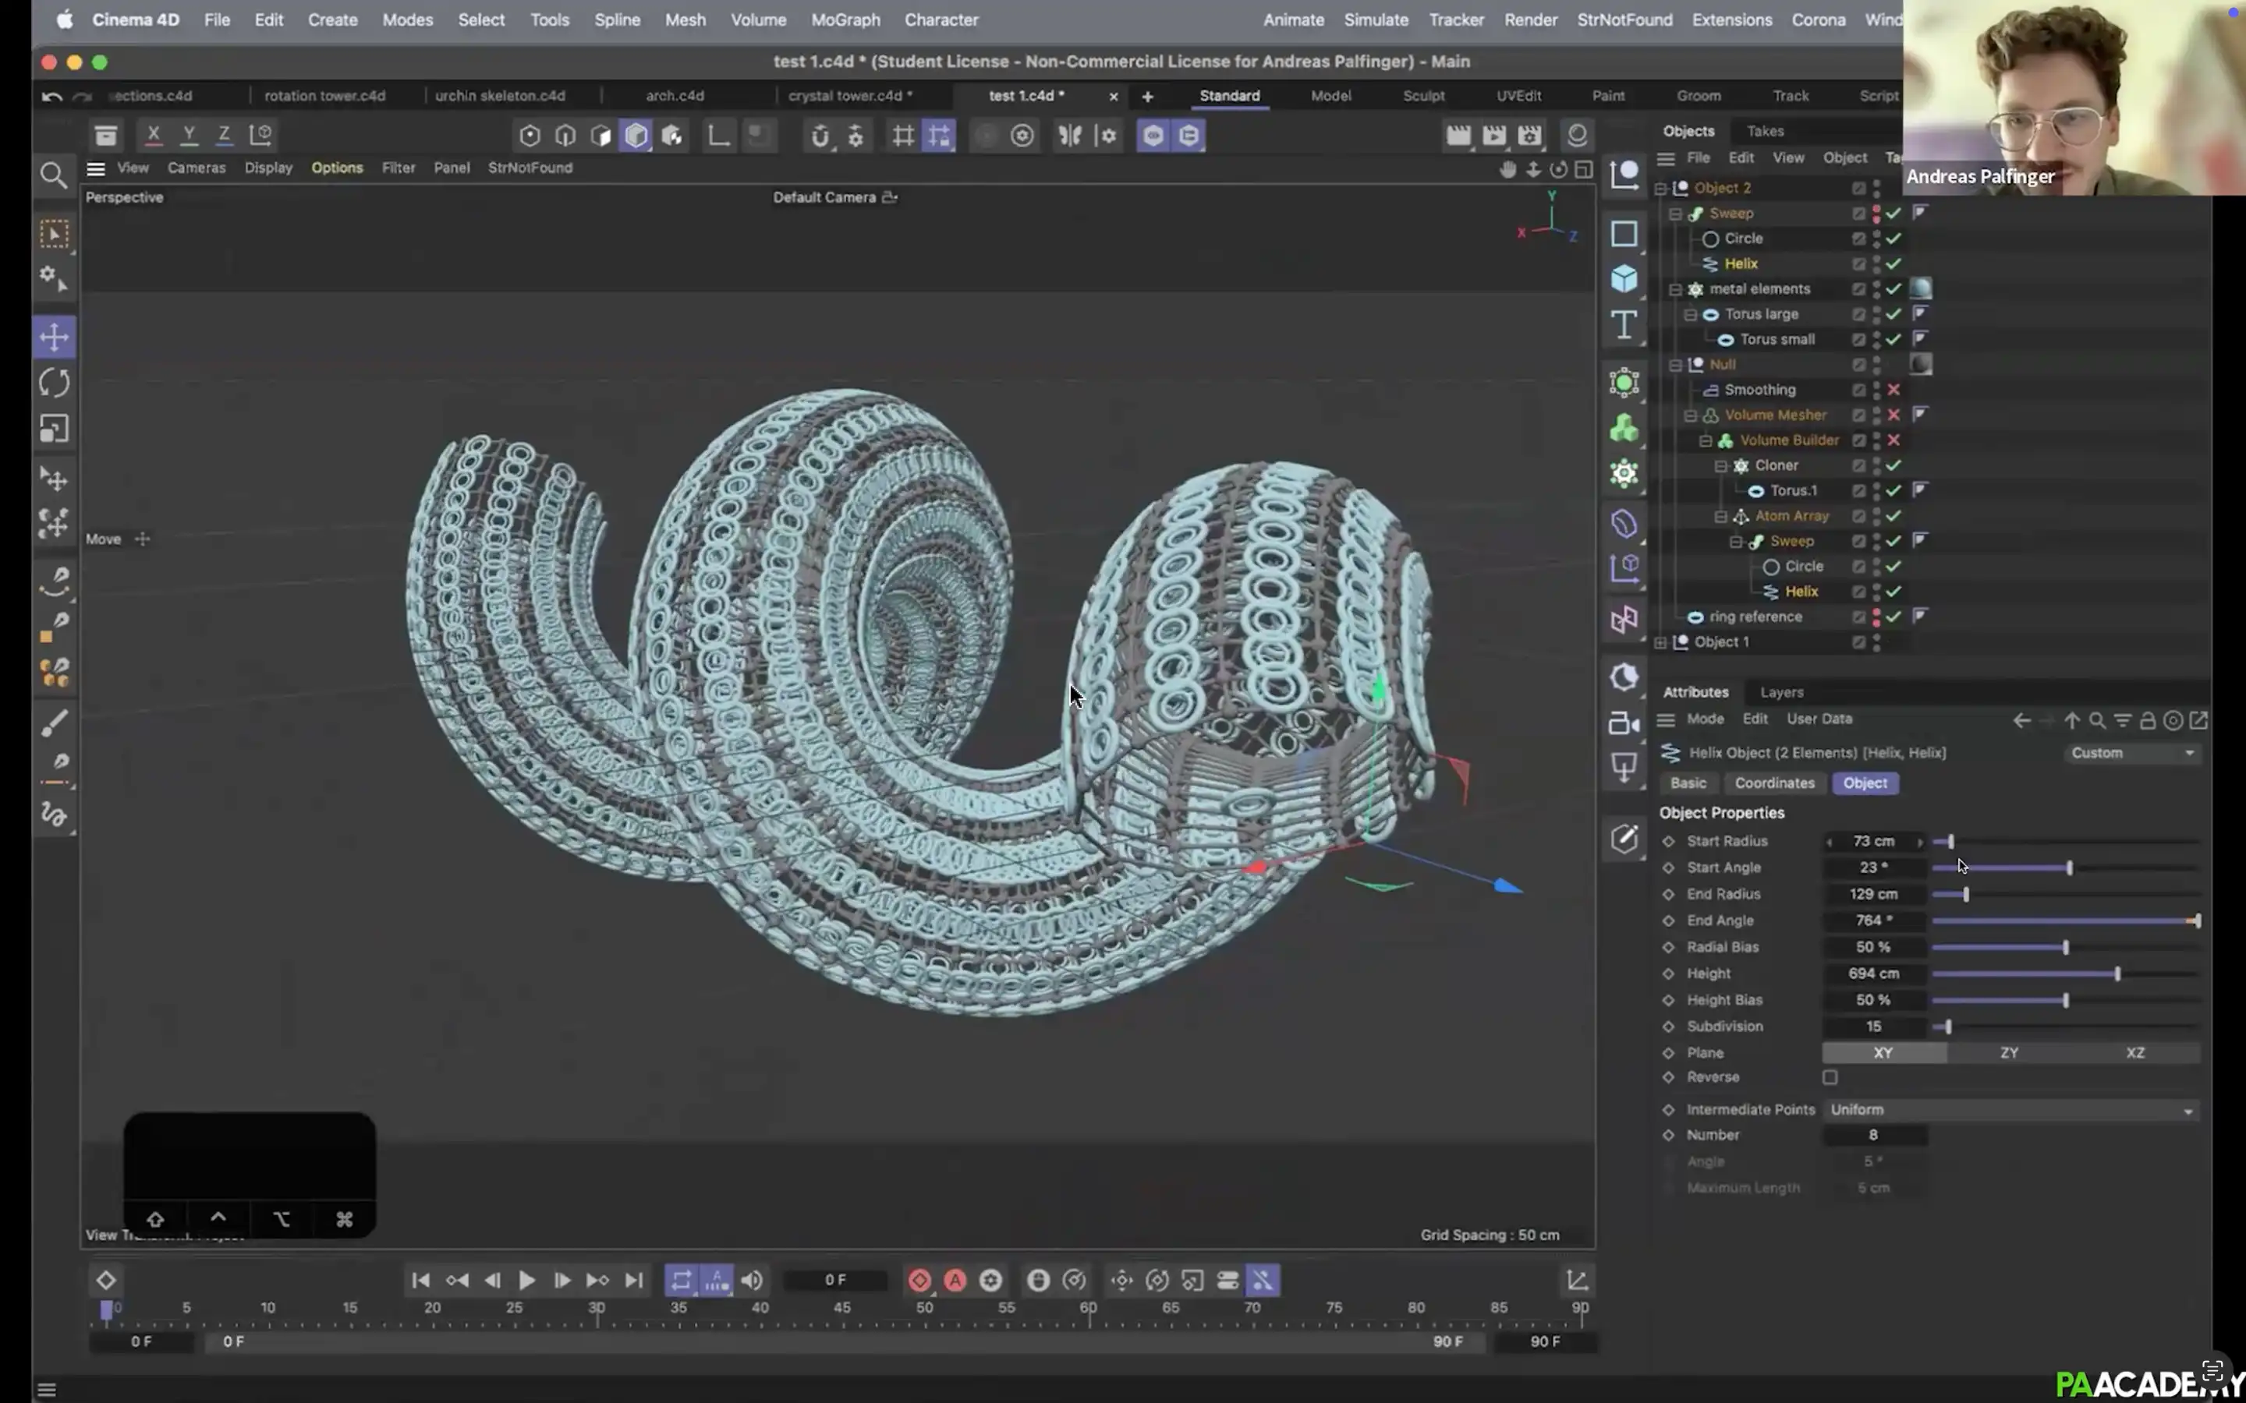The height and width of the screenshot is (1403, 2246).
Task: Click the Basic attribute tab button
Action: point(1688,783)
